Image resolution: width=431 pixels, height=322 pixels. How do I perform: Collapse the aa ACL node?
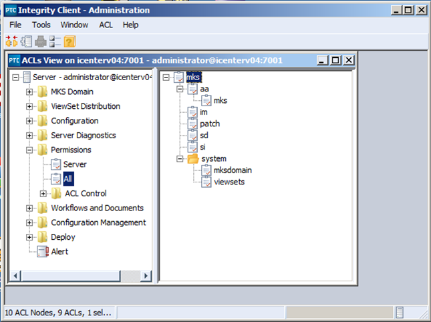[180, 89]
